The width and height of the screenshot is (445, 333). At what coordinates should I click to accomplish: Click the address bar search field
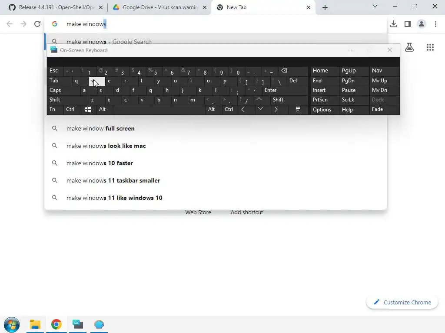point(216,24)
